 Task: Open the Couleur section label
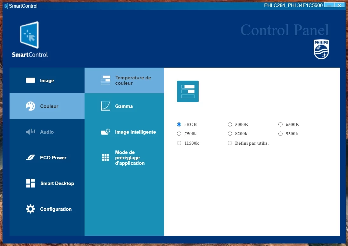pyautogui.click(x=49, y=106)
